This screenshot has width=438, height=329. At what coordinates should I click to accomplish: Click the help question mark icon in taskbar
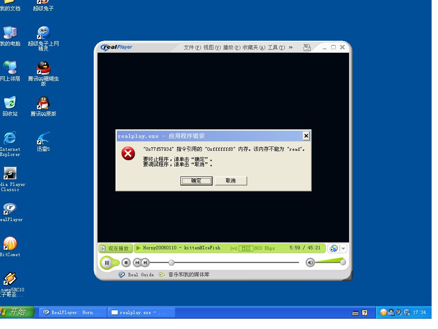365,312
